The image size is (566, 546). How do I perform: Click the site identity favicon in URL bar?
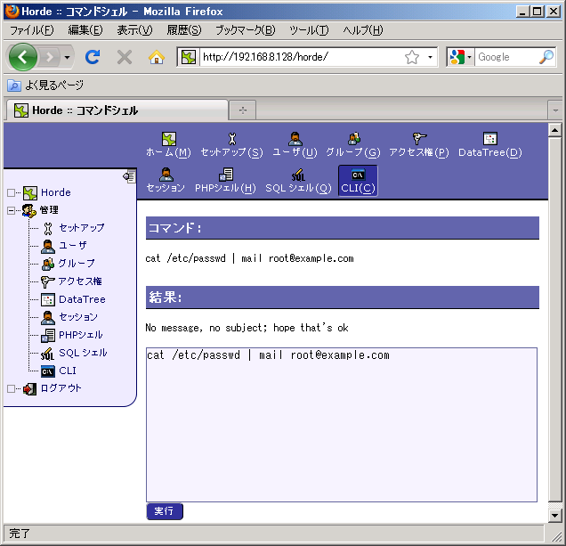pyautogui.click(x=189, y=57)
